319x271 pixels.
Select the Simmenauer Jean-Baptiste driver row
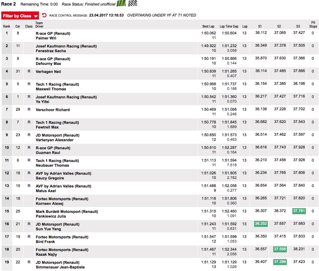[159, 264]
